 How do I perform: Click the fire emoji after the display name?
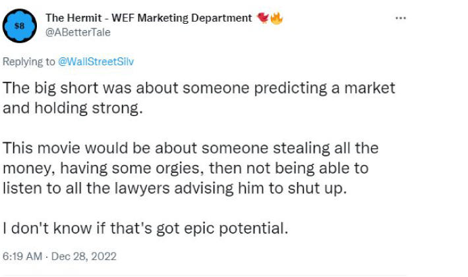[x=276, y=18]
